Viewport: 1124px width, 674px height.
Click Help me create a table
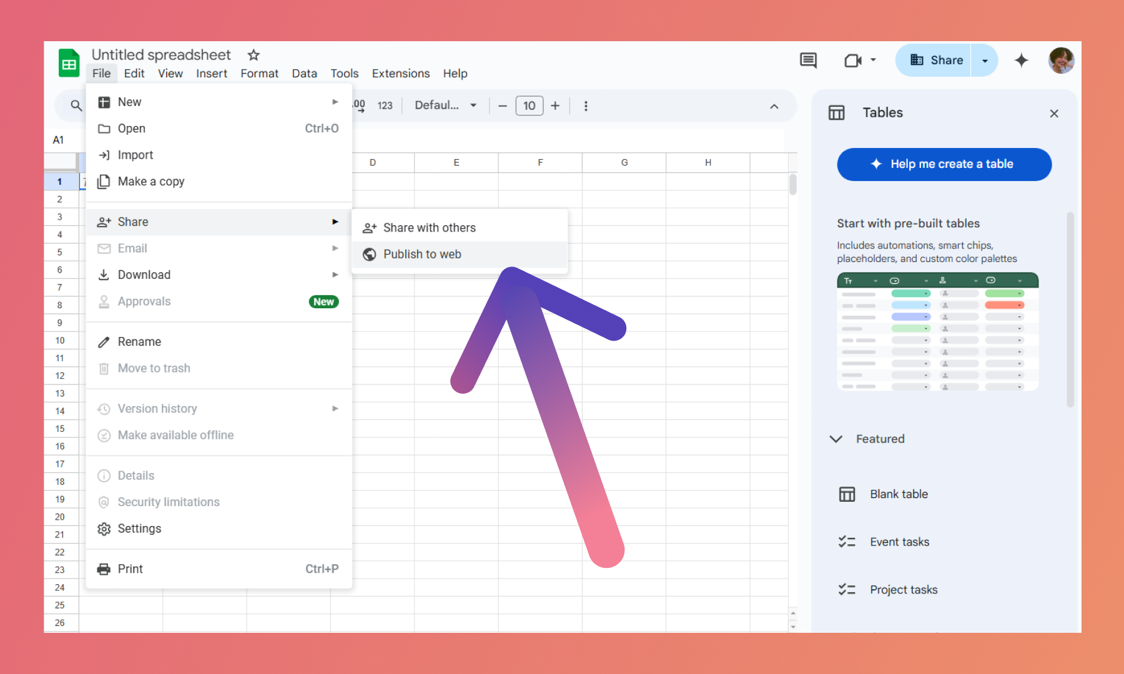[x=944, y=164]
